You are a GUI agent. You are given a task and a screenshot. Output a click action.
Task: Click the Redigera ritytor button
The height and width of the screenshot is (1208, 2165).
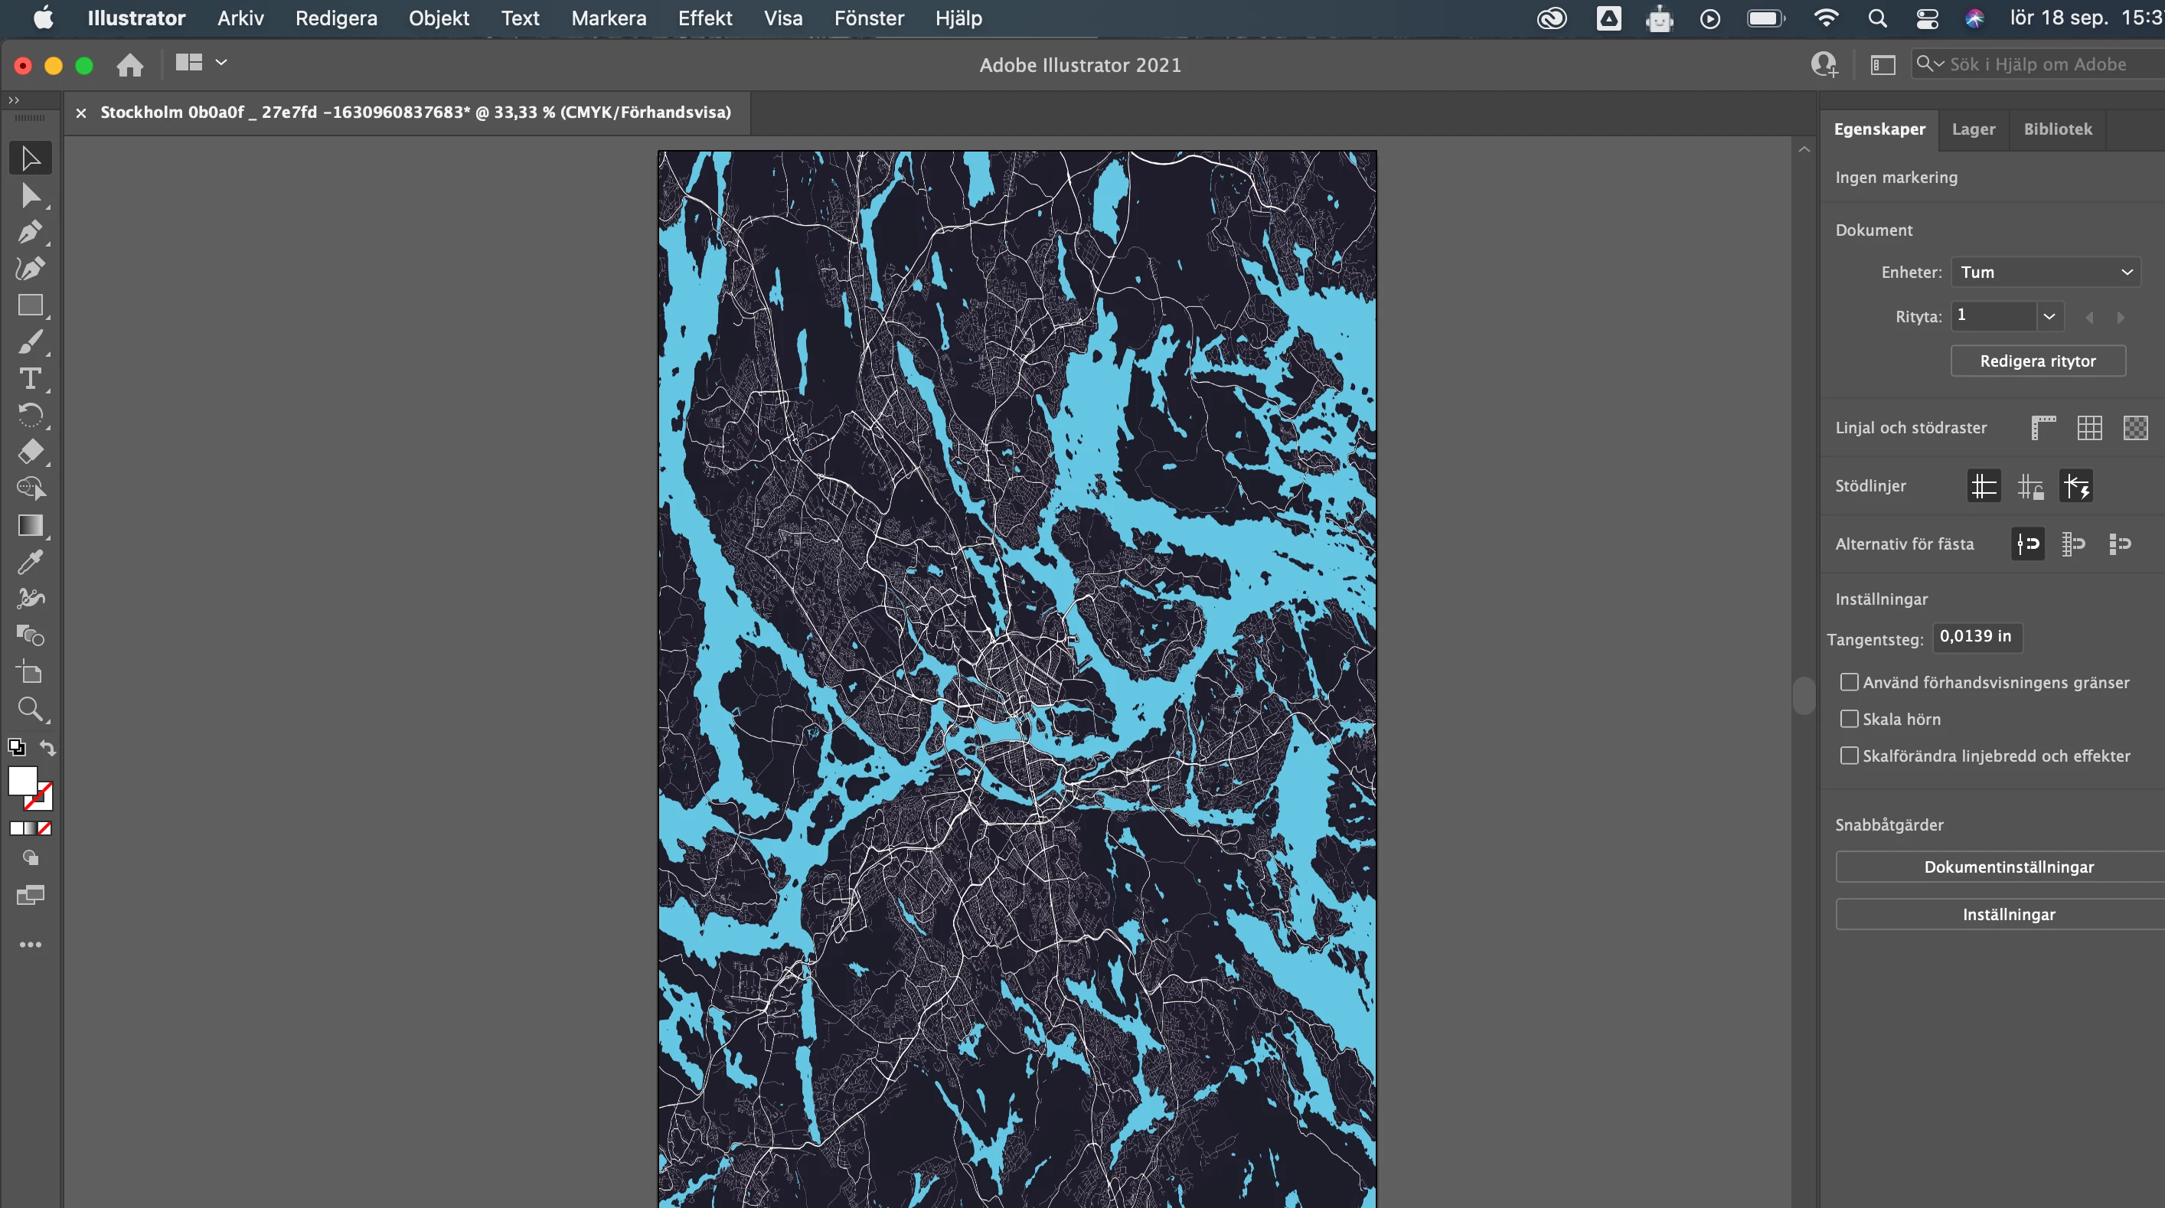[x=2037, y=361]
